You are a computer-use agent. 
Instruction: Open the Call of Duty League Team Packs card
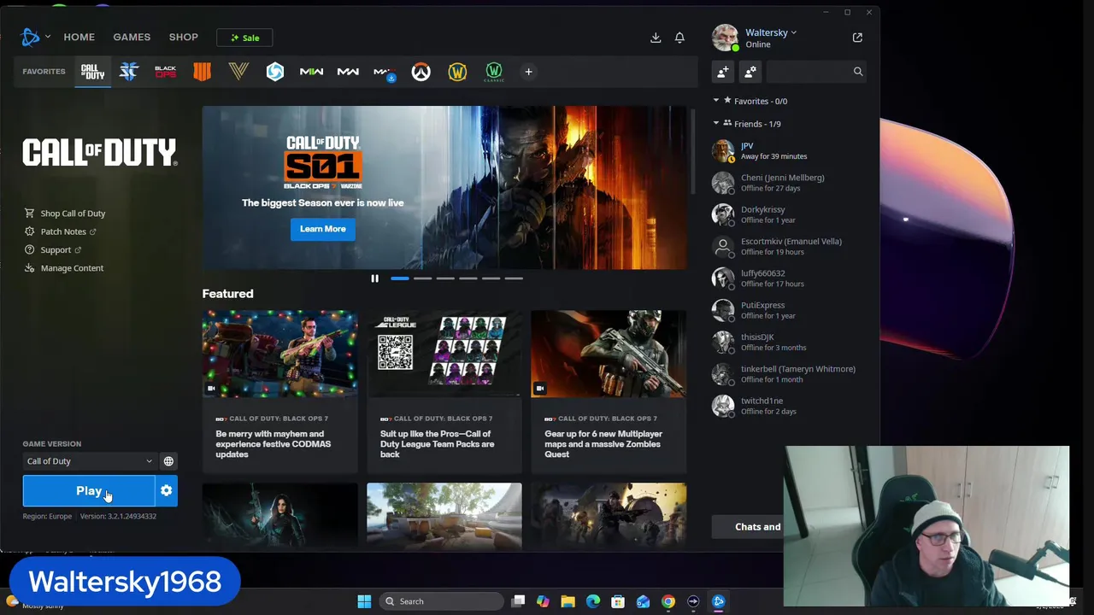point(444,391)
